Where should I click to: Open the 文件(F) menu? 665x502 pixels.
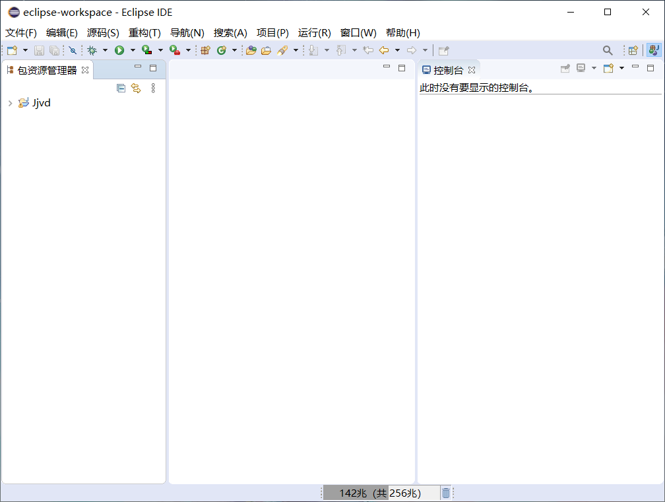[21, 33]
